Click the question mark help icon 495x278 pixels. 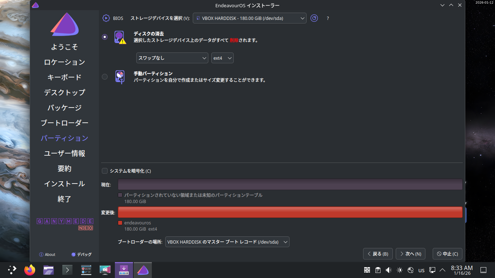[328, 18]
